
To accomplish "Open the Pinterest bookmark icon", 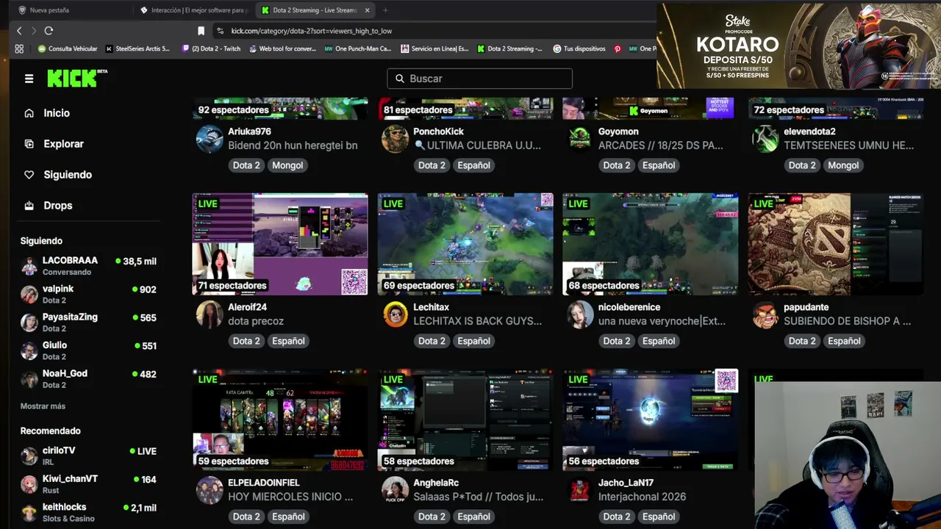I will (x=618, y=48).
